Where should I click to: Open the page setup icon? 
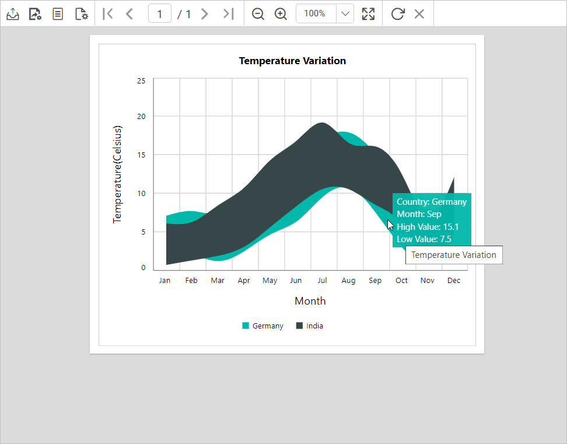click(81, 14)
